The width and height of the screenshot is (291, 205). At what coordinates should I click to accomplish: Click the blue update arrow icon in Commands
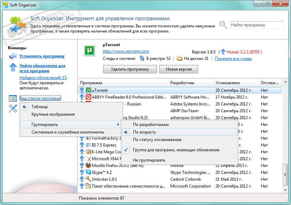13,67
